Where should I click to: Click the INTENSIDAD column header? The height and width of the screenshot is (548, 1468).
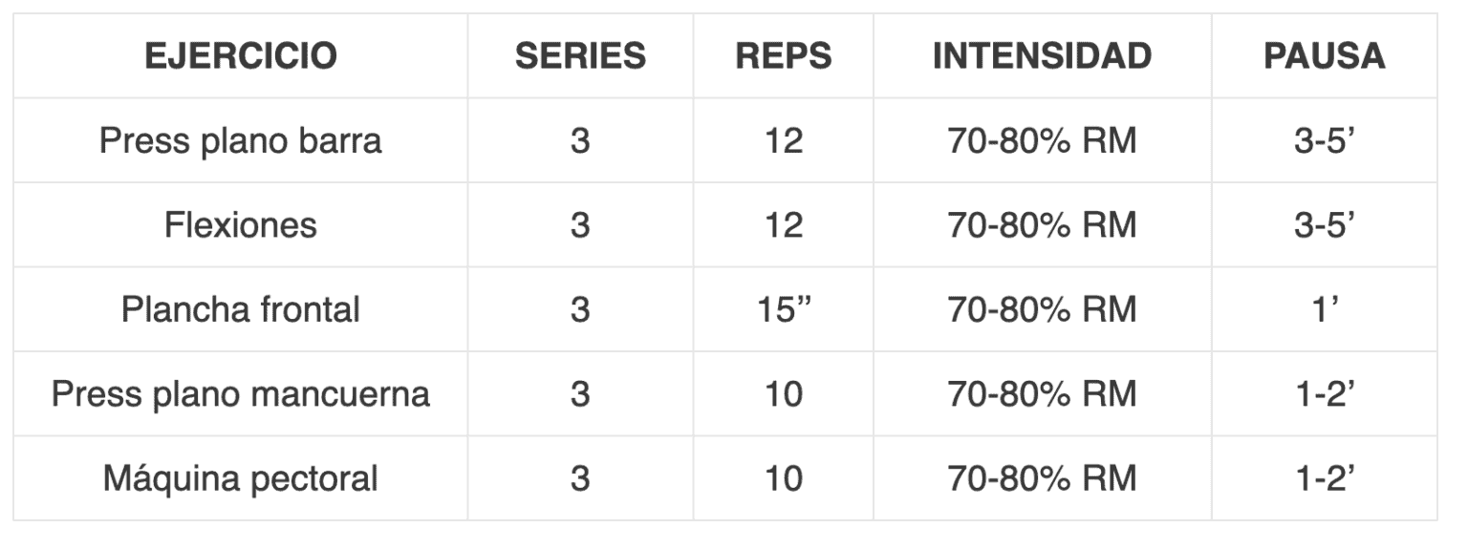(x=1042, y=56)
